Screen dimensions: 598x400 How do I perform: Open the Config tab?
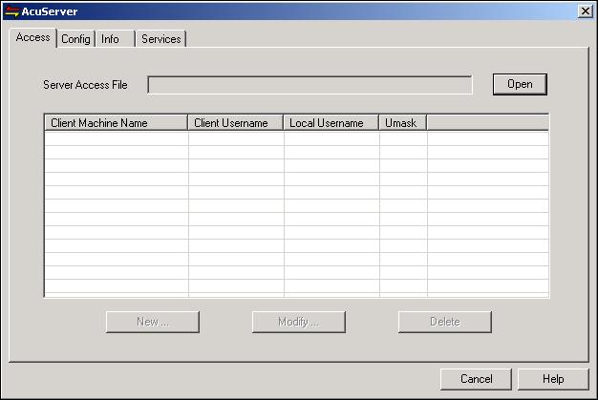coord(75,39)
